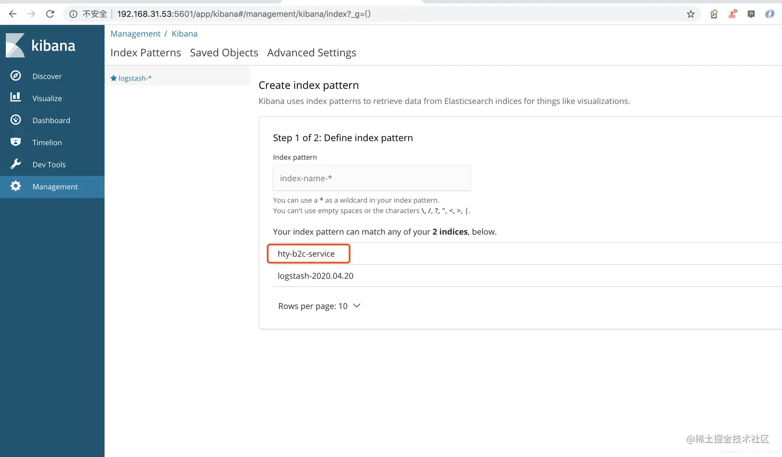This screenshot has height=457, width=782.
Task: Switch to the Index Patterns tab
Action: (x=146, y=53)
